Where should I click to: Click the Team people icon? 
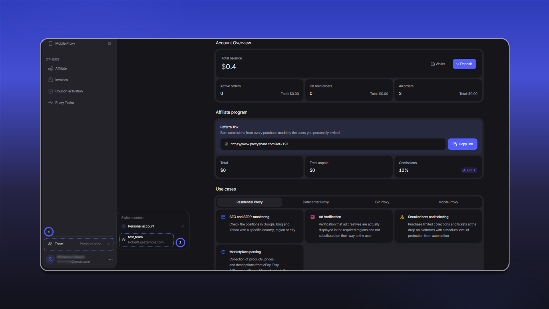point(50,244)
